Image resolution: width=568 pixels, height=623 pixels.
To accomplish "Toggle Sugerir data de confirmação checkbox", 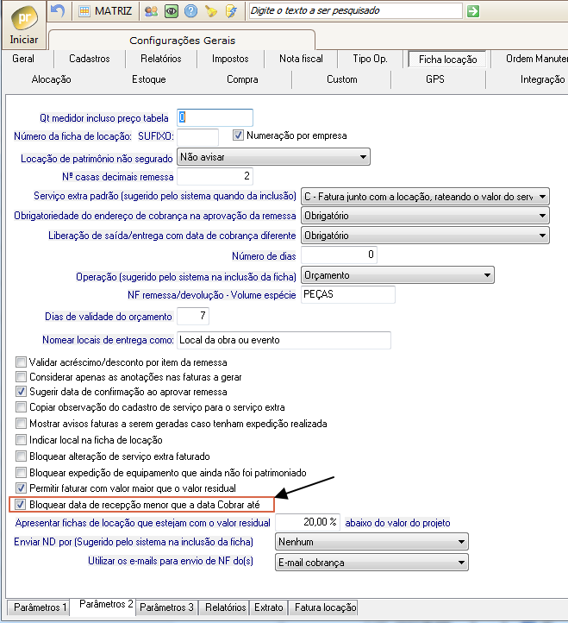I will (x=21, y=392).
